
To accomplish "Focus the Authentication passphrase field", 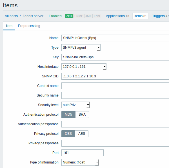I will point(115,124).
